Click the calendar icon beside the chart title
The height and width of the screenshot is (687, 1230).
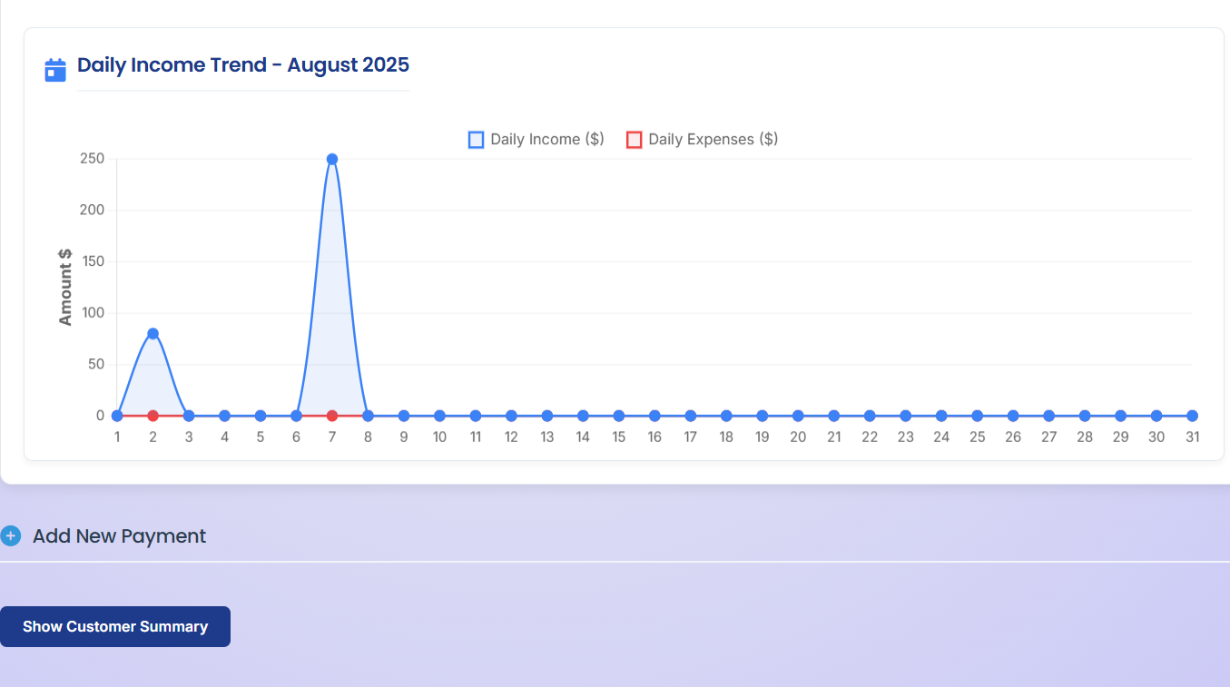tap(55, 70)
